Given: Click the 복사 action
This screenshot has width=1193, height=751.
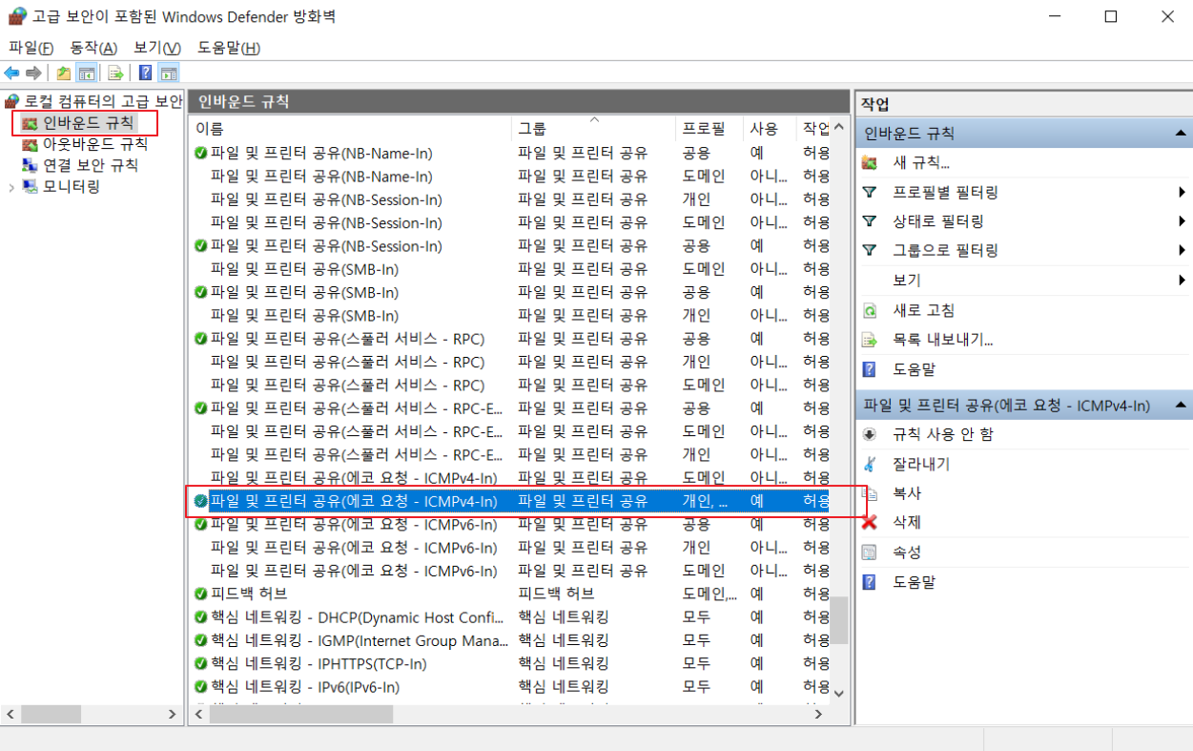Looking at the screenshot, I should 907,493.
